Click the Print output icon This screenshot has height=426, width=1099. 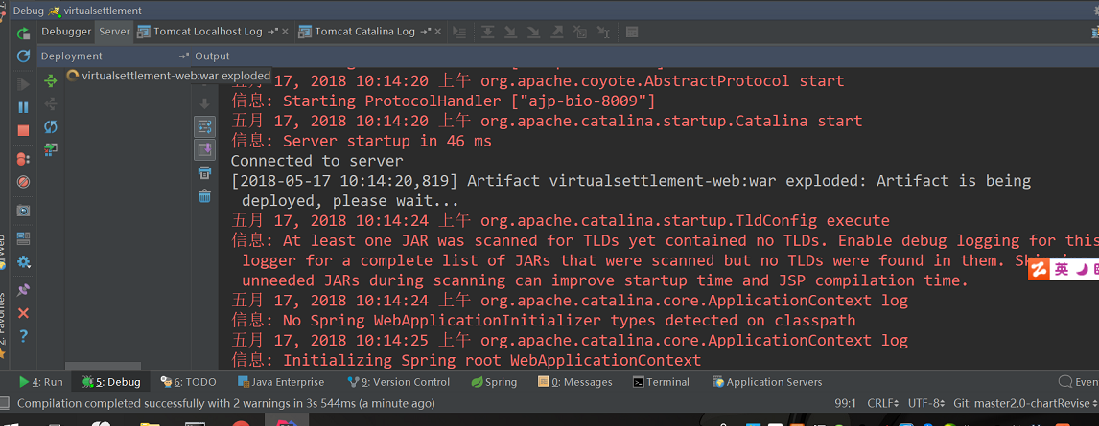point(204,172)
